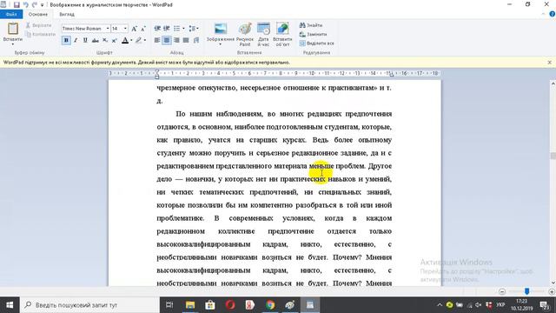Click the Вставити paste icon
Screen dimensions: 556x313
click(x=13, y=29)
